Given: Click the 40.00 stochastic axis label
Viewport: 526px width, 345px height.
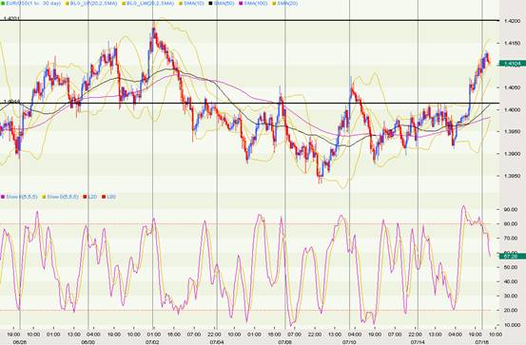Looking at the screenshot, I should [511, 281].
